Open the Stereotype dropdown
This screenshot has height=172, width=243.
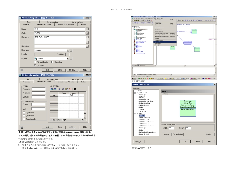(x=87, y=46)
